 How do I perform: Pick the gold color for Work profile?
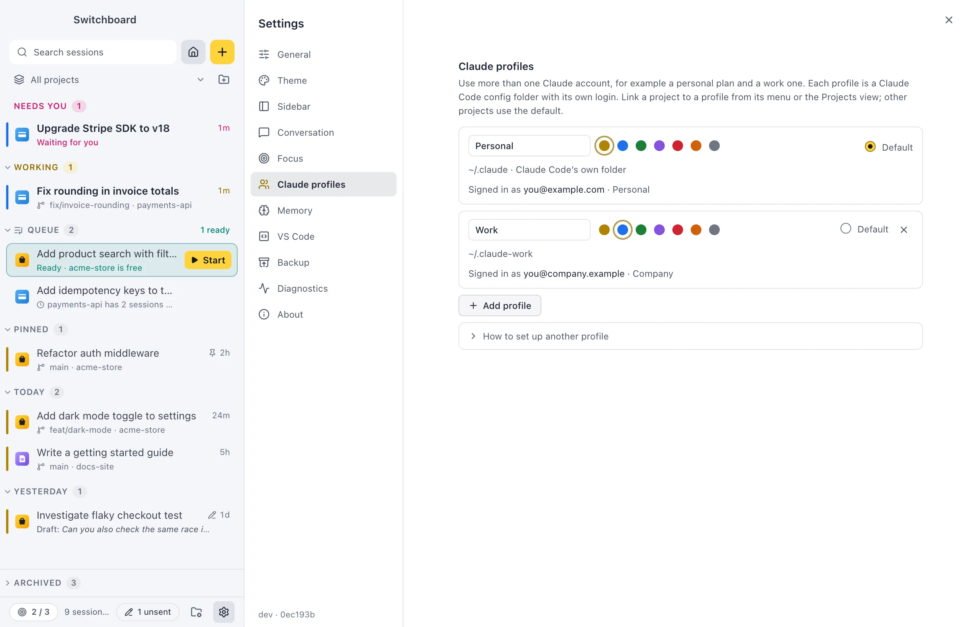(604, 230)
